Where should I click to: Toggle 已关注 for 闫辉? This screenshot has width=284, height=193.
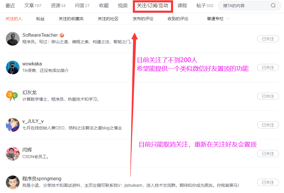268,154
